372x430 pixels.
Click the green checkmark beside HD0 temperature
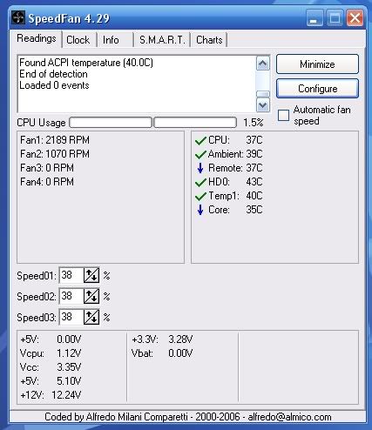(200, 183)
